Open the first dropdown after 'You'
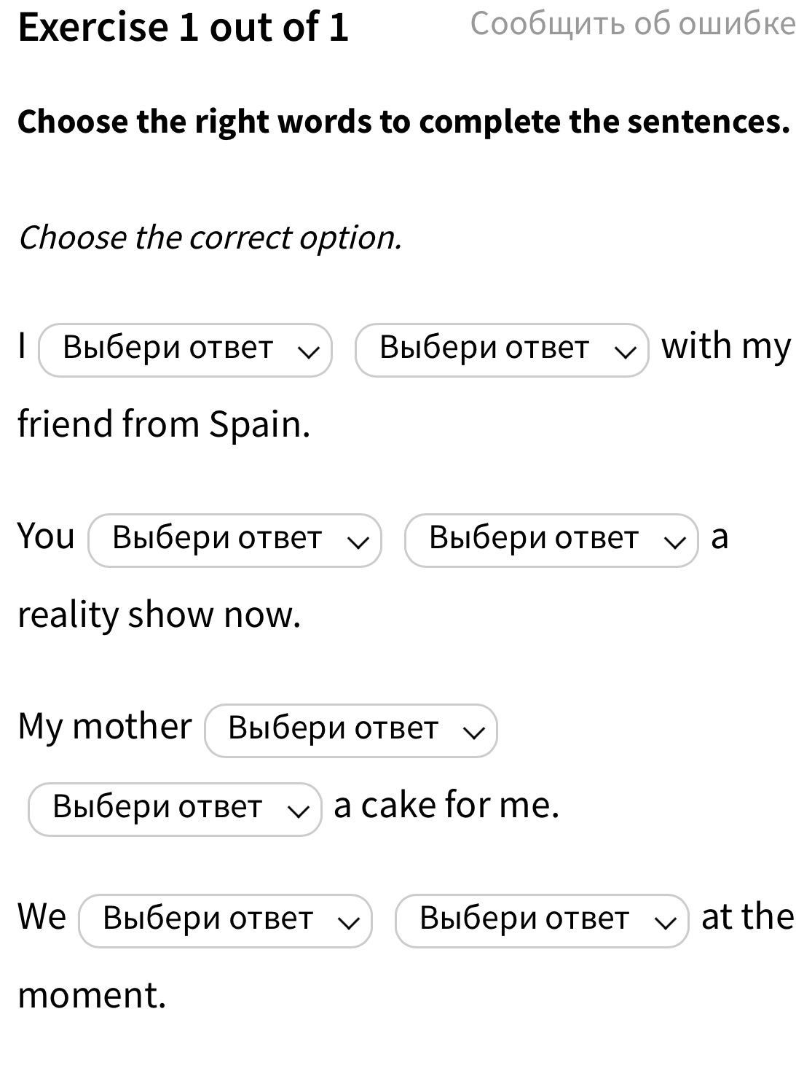Viewport: 796px width, 1068px height. coord(234,540)
